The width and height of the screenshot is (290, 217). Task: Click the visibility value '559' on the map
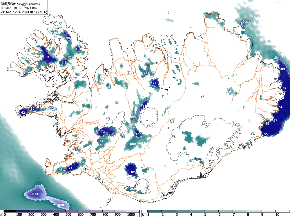pyautogui.click(x=133, y=144)
